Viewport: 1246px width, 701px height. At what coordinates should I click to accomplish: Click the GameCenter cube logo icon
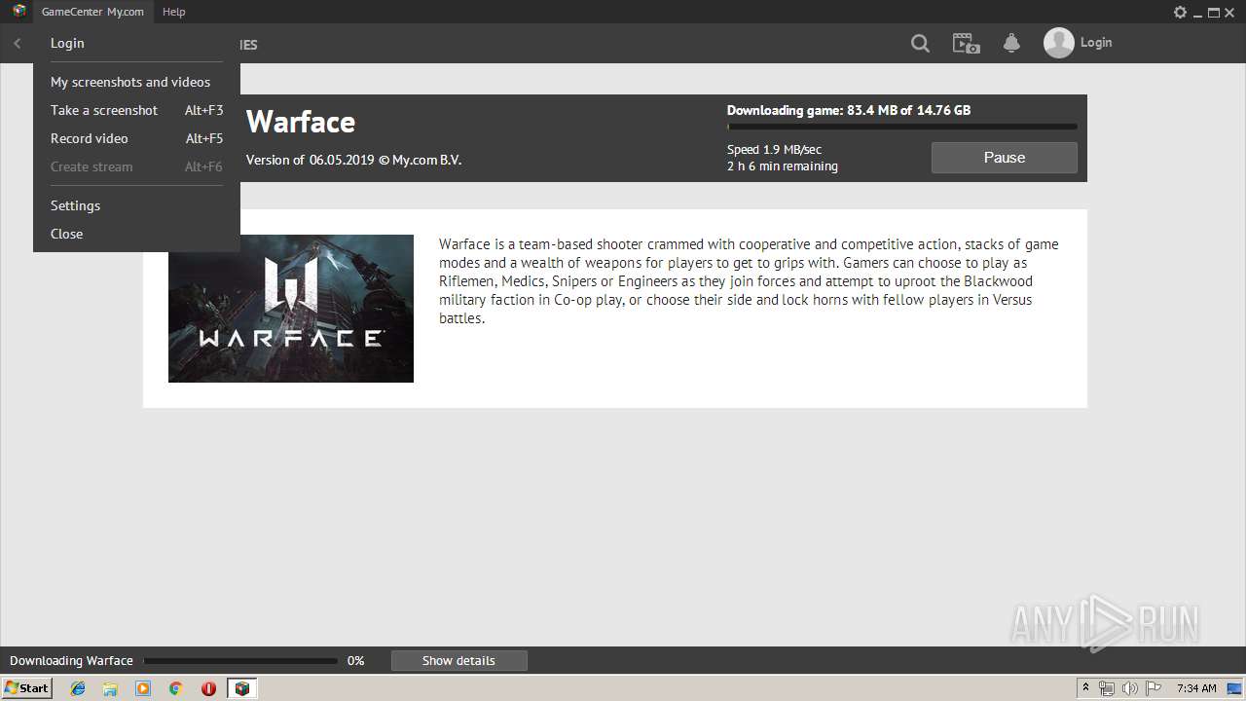tap(18, 12)
